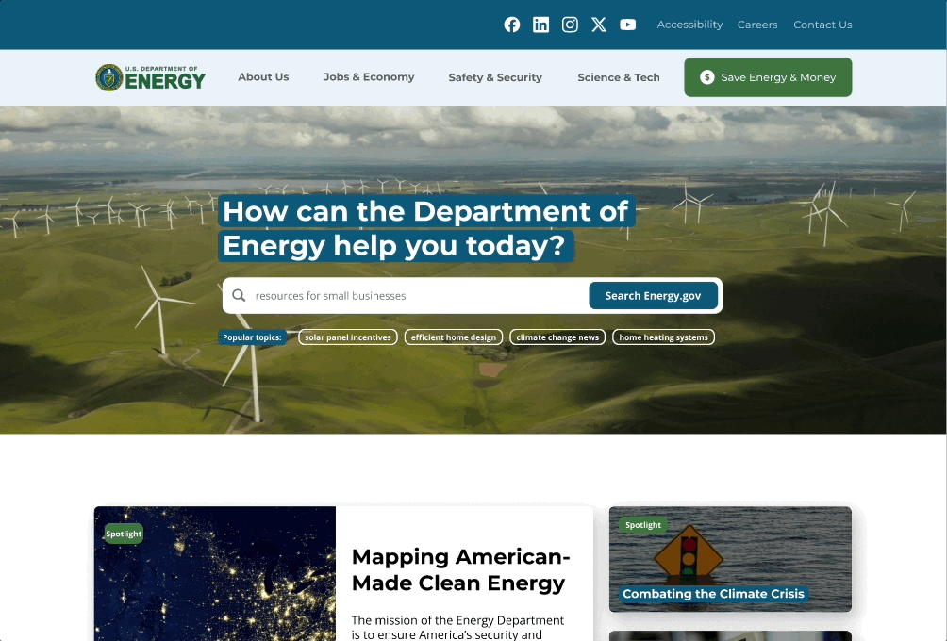Click the Search Energy.gov button

point(653,296)
